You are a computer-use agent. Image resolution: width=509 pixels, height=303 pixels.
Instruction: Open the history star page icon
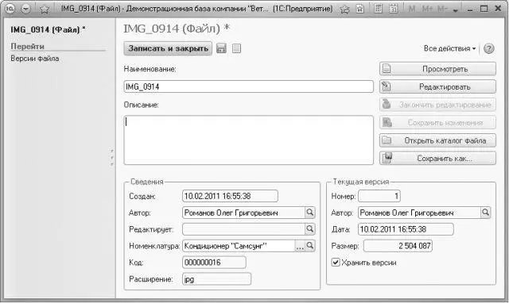(x=360, y=9)
